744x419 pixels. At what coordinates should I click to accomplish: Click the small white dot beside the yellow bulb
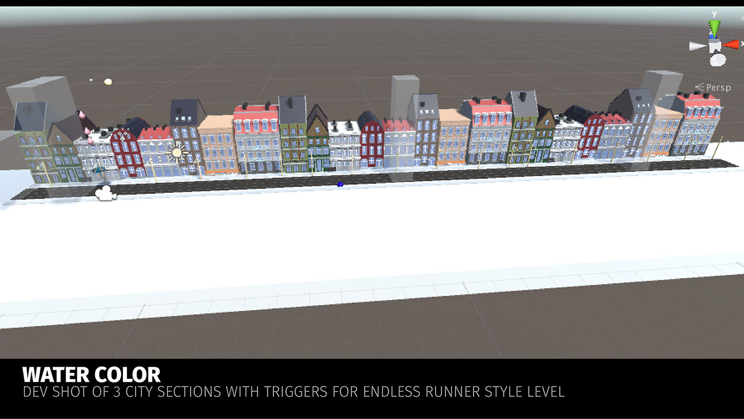click(x=91, y=80)
